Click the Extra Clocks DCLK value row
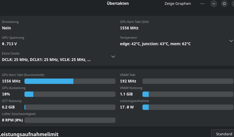This screenshot has height=137, width=234. pyautogui.click(x=46, y=60)
